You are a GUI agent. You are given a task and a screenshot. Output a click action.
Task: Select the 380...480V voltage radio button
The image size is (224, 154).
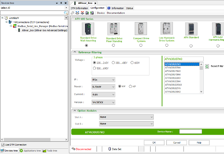coord(113,62)
